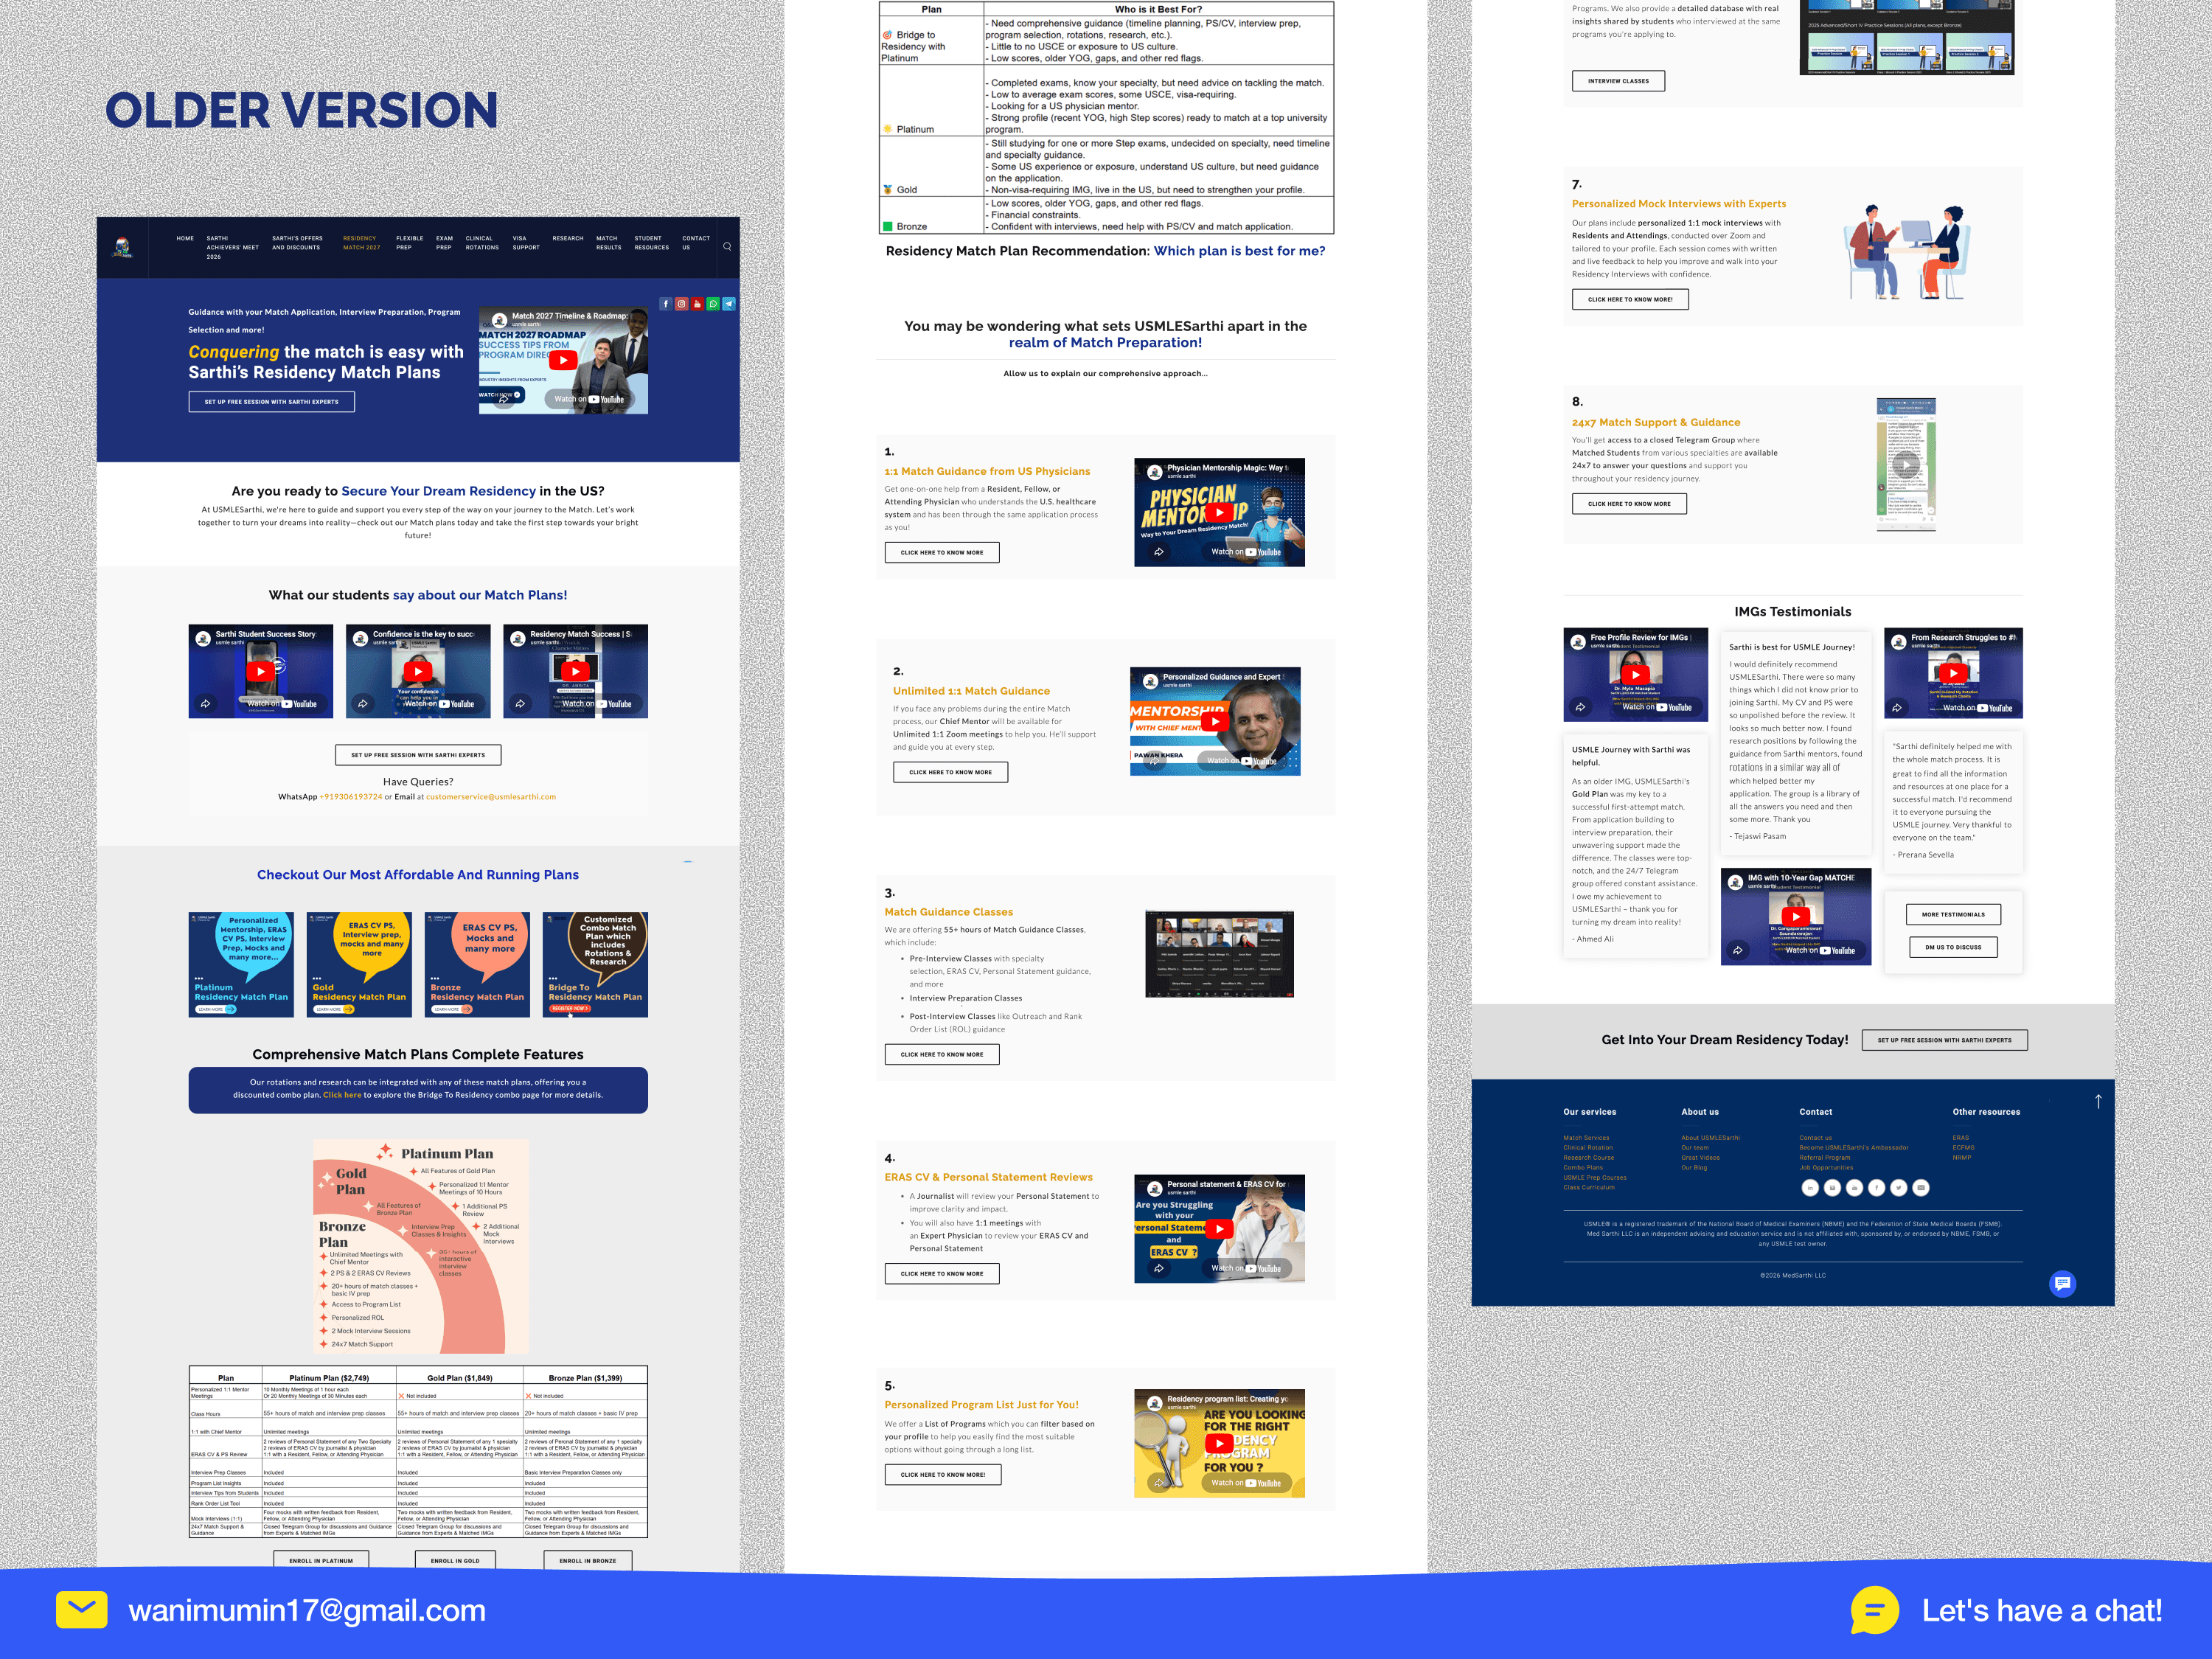The height and width of the screenshot is (1659, 2212).
Task: Click the Interview Classes button
Action: [x=1618, y=81]
